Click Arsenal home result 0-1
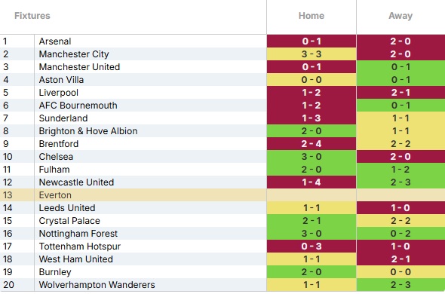This screenshot has height=294, width=445. 311,41
